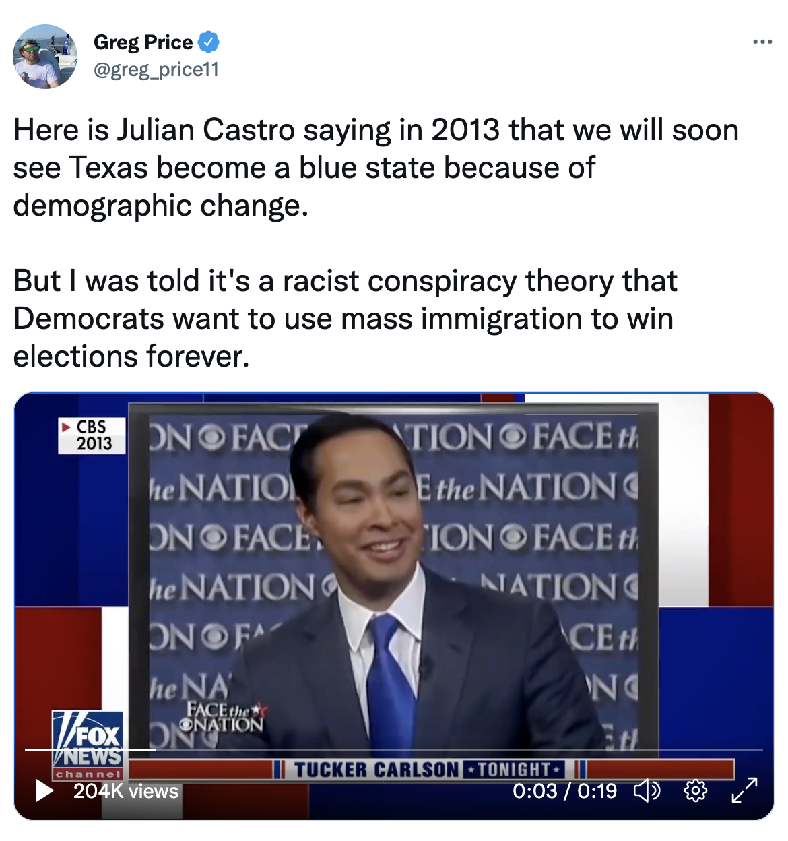
Task: Click the played portion of the progress bar
Action: tap(91, 749)
